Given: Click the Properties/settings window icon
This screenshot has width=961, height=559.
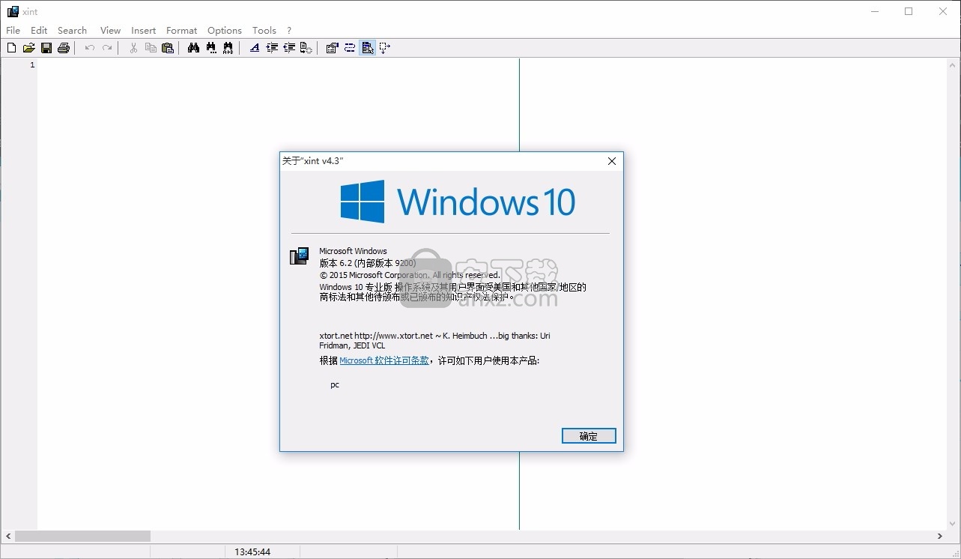Looking at the screenshot, I should [x=333, y=48].
